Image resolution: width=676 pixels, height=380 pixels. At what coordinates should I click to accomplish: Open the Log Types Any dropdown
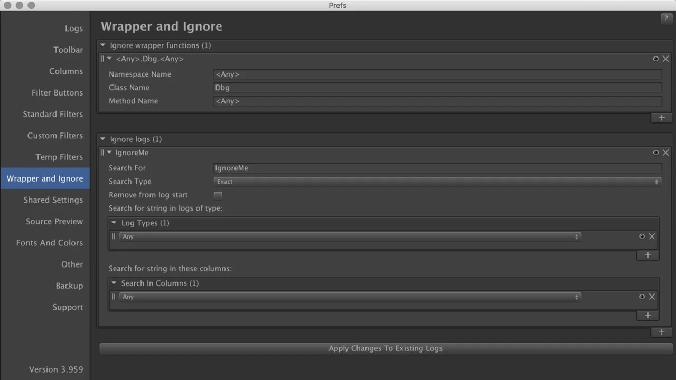350,236
